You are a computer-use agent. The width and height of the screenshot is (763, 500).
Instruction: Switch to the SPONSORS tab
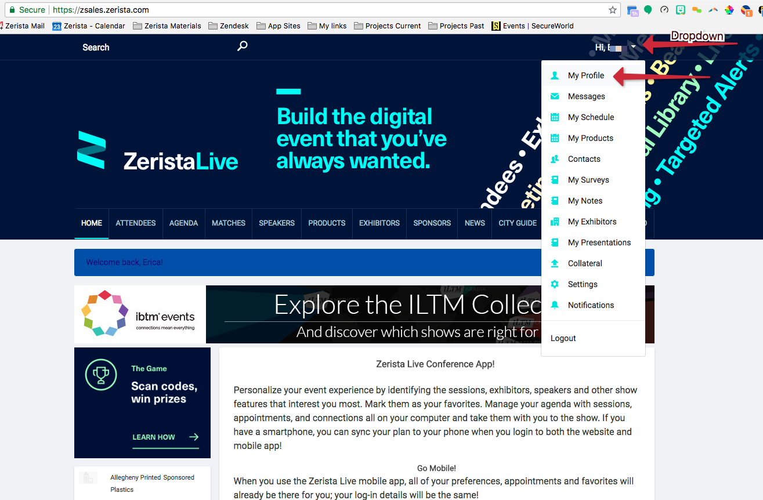click(432, 223)
